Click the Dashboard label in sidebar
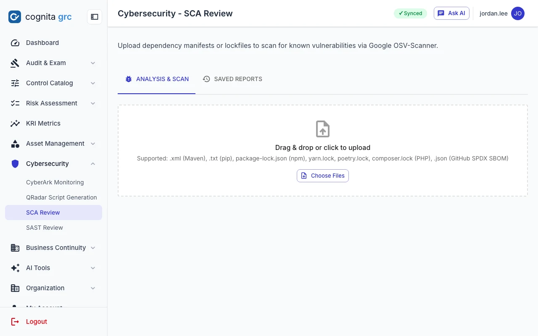Viewport: 538px width, 336px height. click(x=42, y=43)
